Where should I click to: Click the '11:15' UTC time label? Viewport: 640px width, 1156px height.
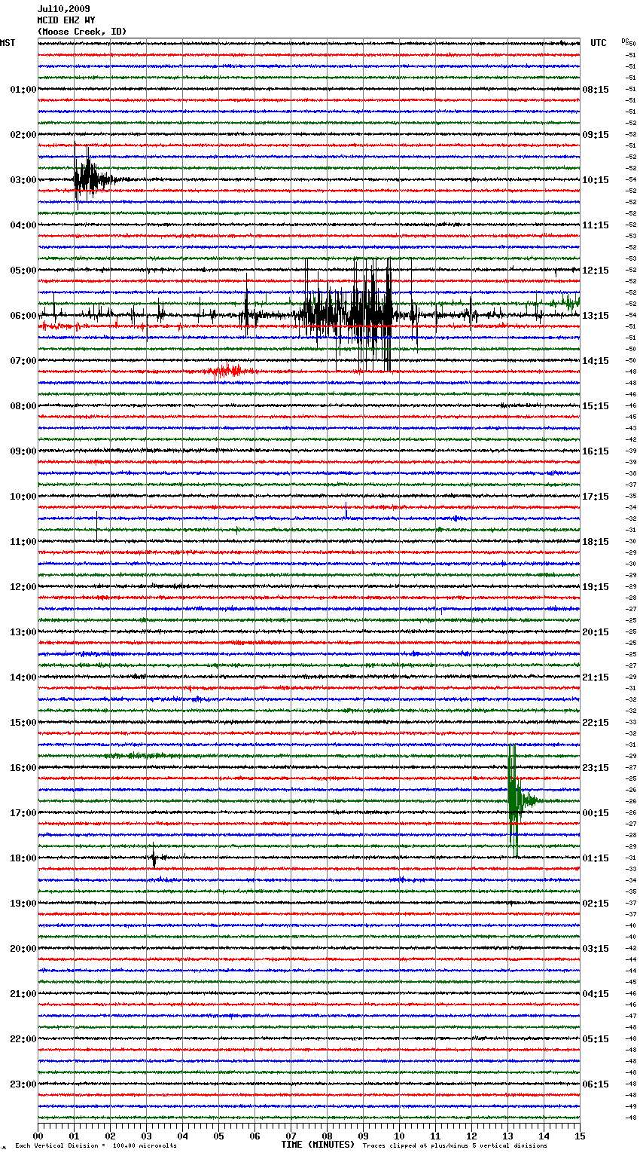tap(596, 225)
